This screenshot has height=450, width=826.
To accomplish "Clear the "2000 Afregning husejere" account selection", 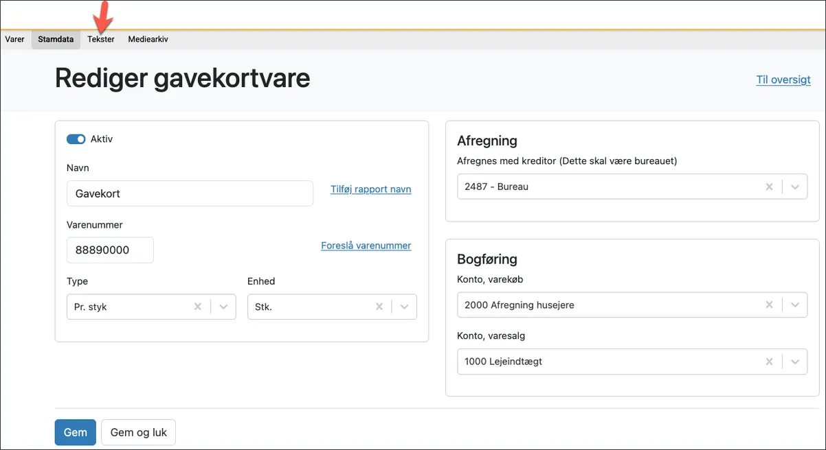I will tap(769, 305).
